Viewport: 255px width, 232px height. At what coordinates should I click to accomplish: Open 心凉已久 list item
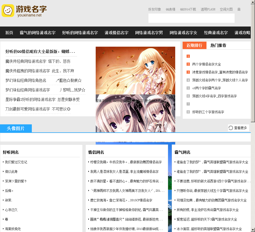[11, 210]
